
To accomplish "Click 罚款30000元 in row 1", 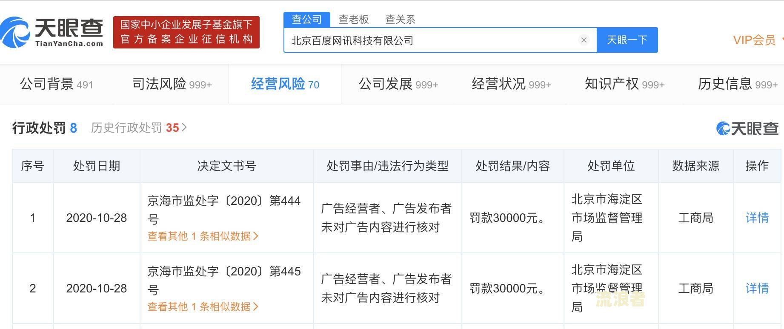I will pyautogui.click(x=508, y=218).
